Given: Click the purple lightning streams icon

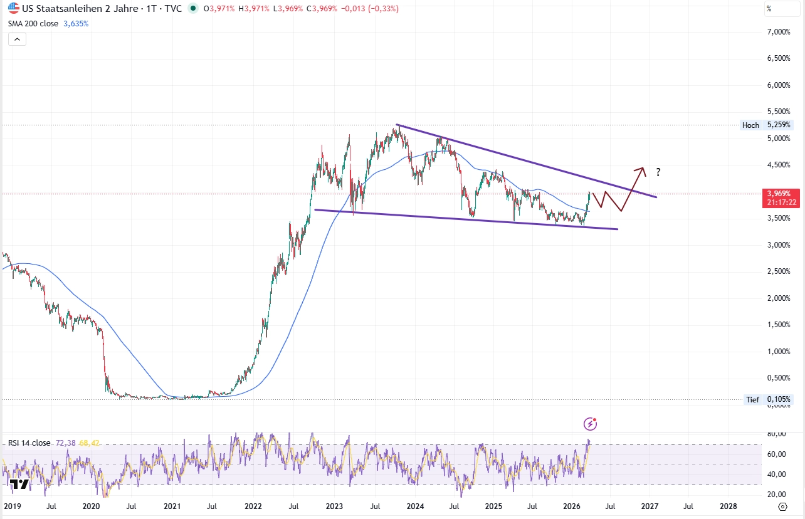Looking at the screenshot, I should [x=590, y=424].
